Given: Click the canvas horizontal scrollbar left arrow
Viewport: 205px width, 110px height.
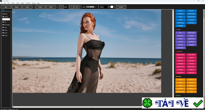Looking at the screenshot, I should pos(13,107).
